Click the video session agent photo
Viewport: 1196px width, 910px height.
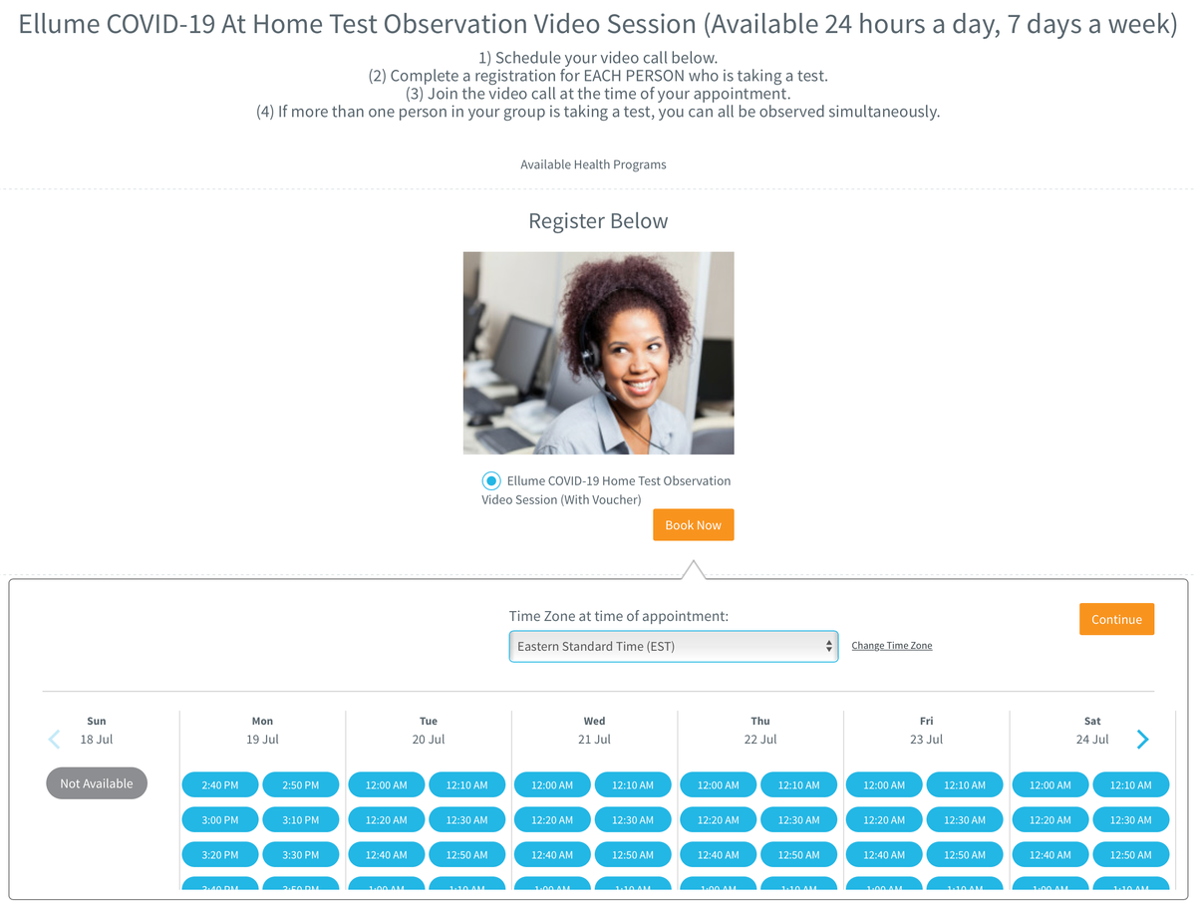[598, 353]
